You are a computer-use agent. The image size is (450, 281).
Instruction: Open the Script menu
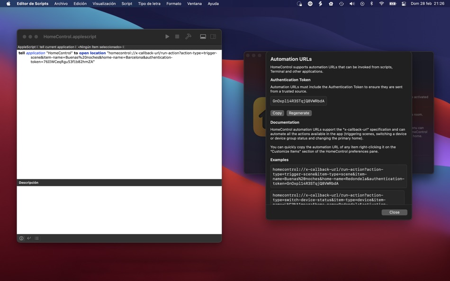126,4
